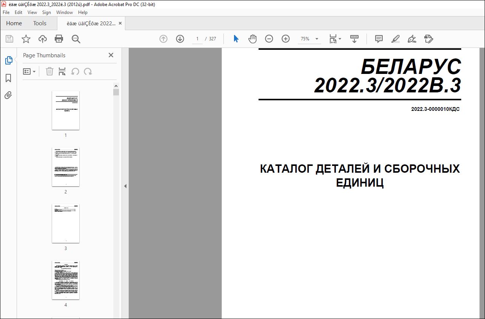Click the 'БЕЛАРУС' document title

pos(411,67)
